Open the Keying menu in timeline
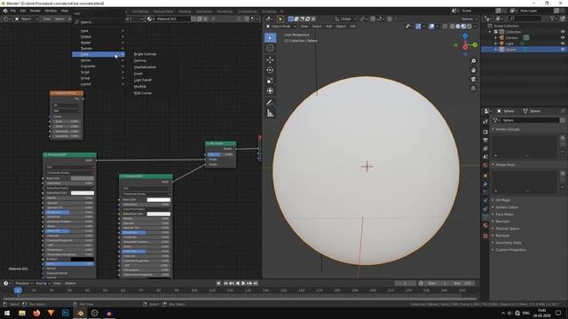 [x=42, y=284]
